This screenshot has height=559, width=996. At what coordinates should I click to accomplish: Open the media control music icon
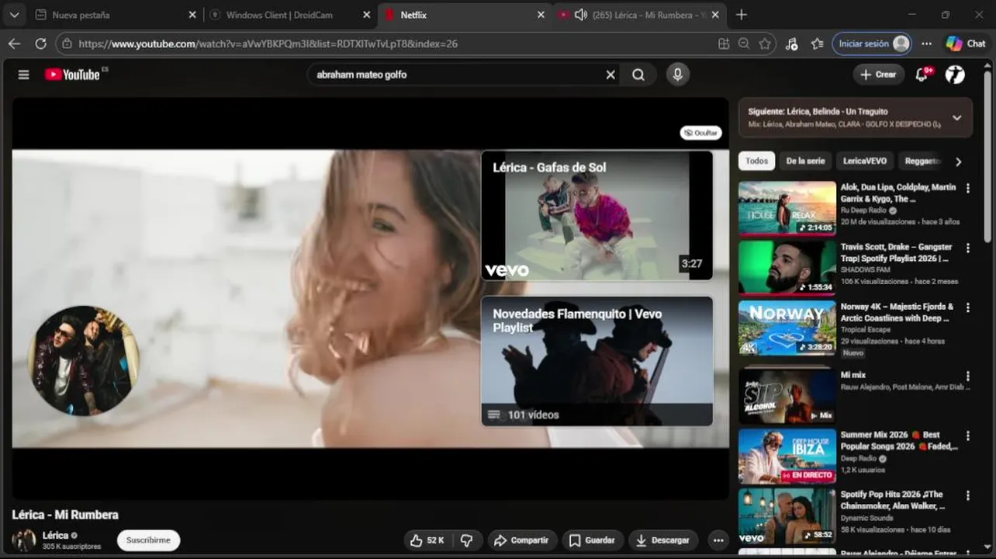click(791, 43)
